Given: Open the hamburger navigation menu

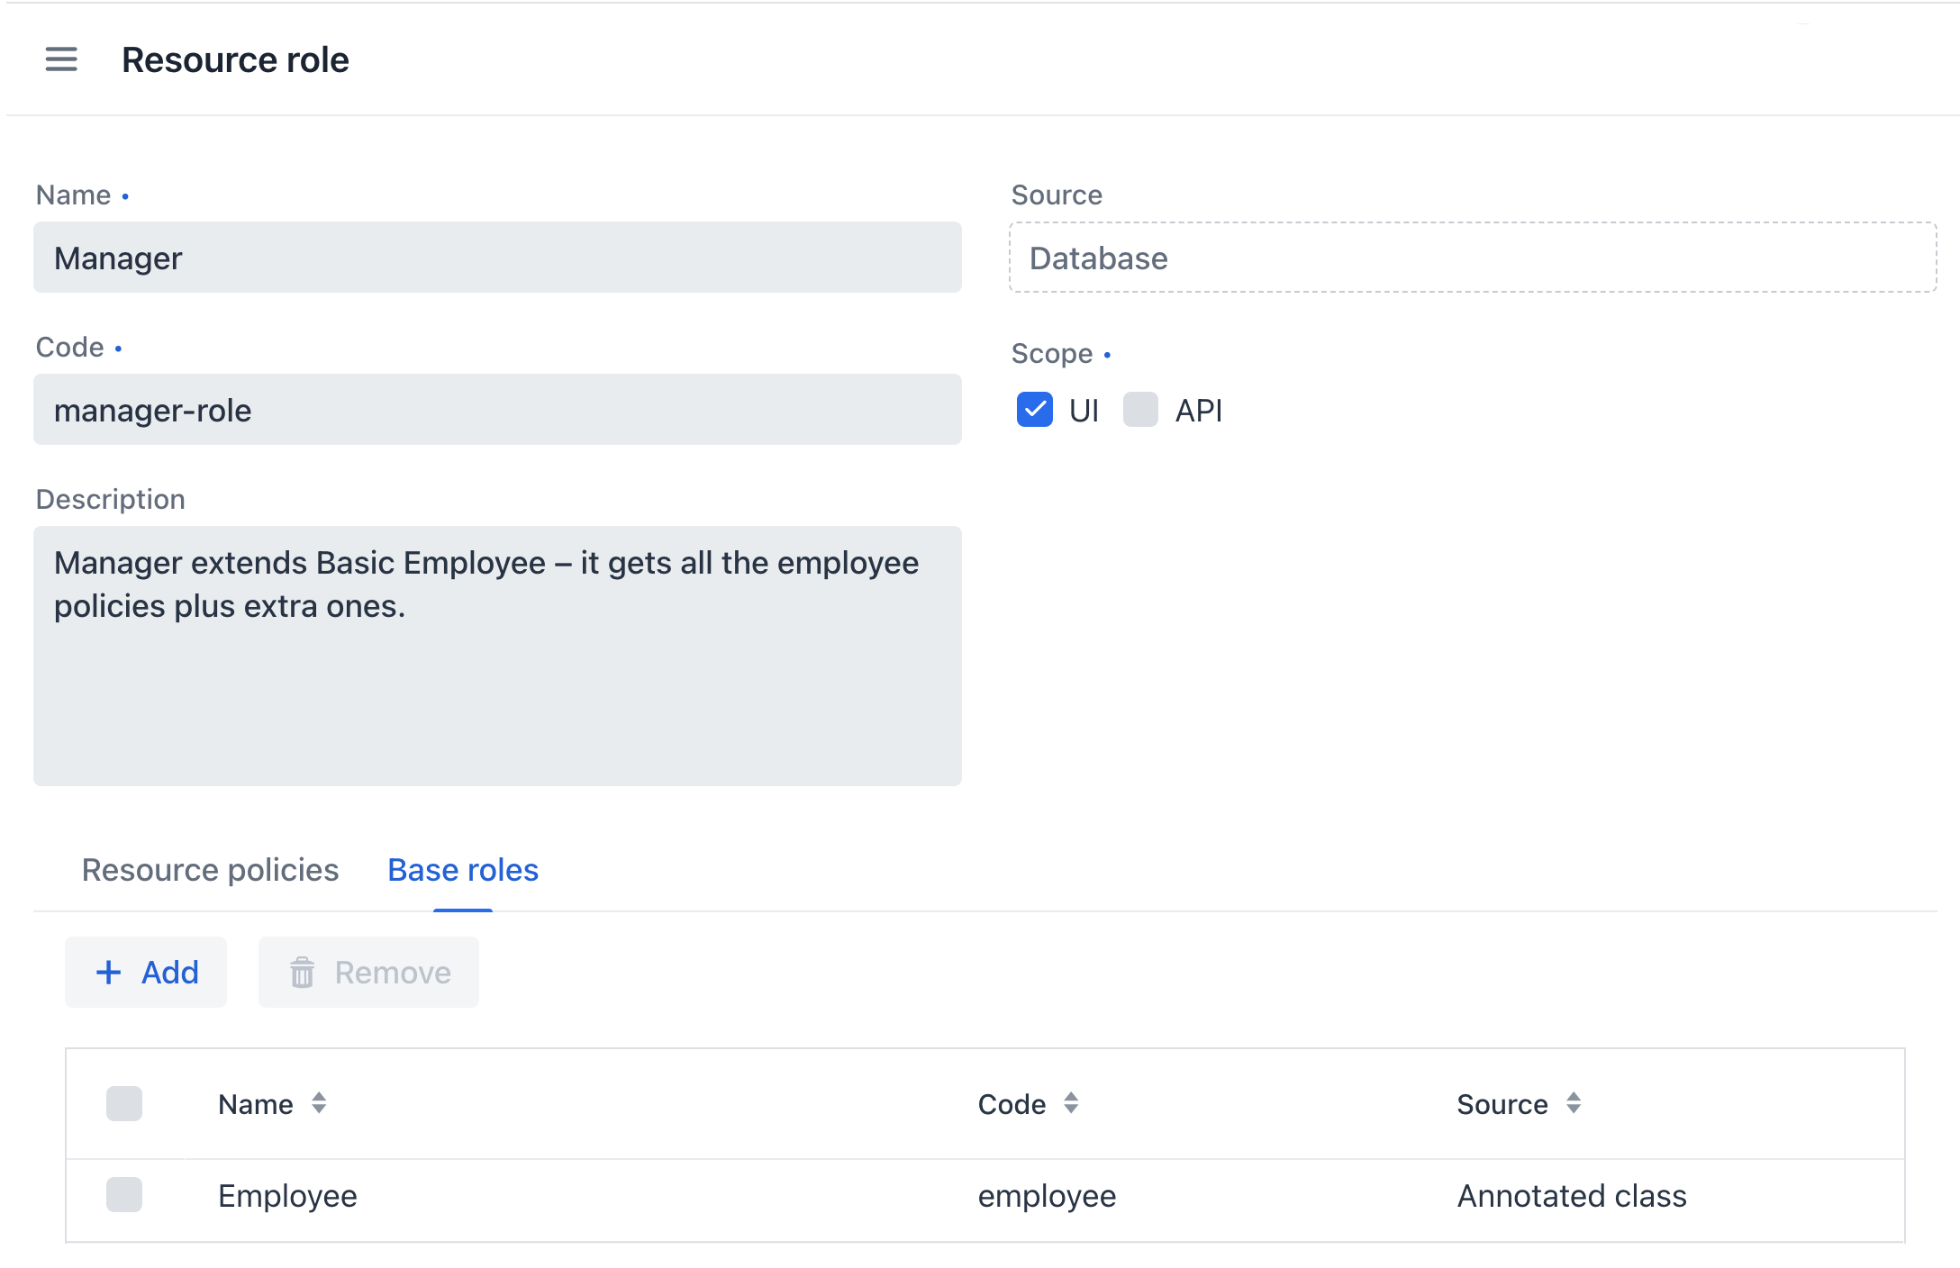Looking at the screenshot, I should tap(60, 59).
